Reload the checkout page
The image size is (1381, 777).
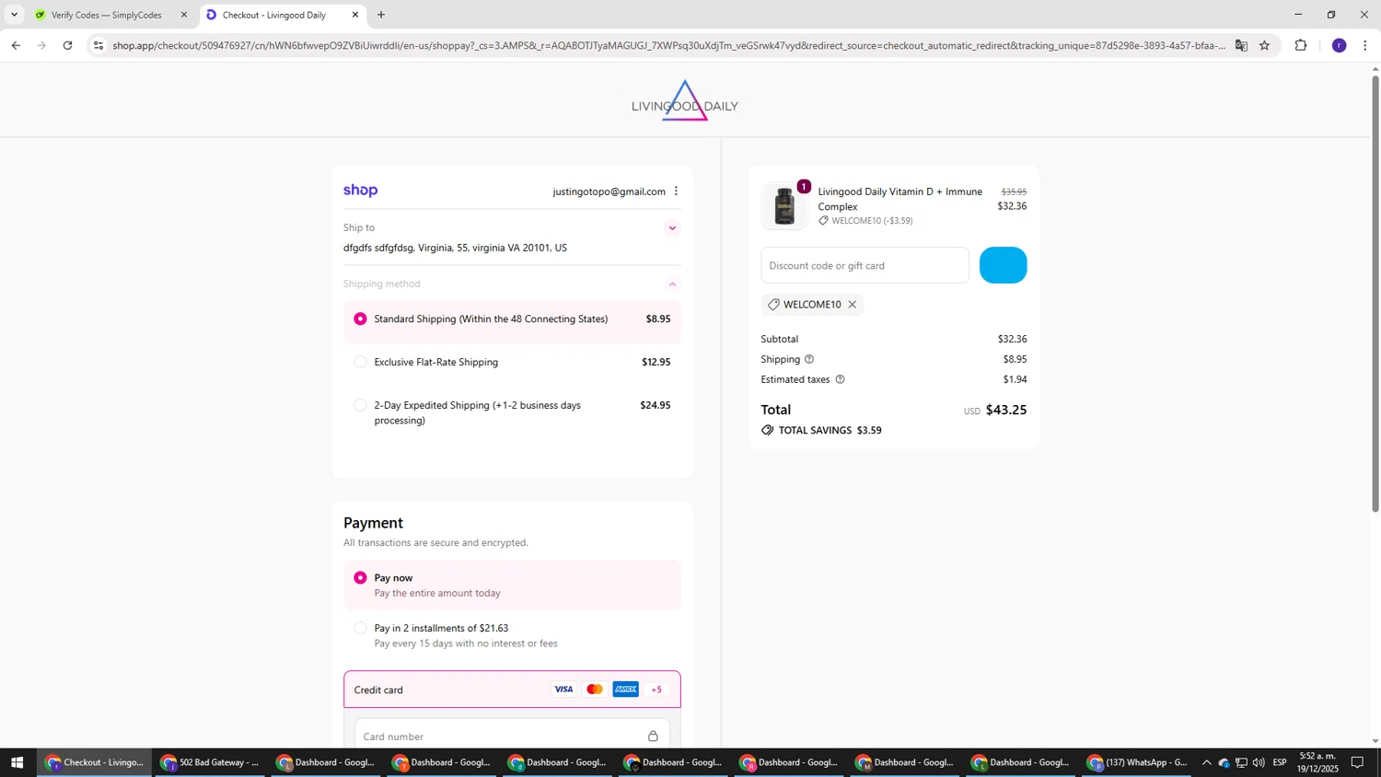[x=67, y=45]
